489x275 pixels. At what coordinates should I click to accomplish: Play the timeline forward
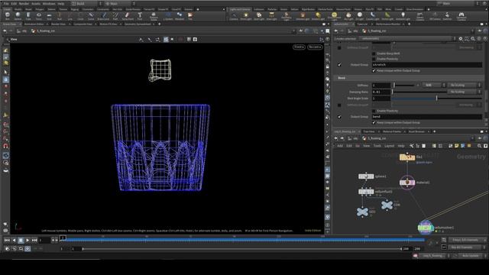[28, 240]
